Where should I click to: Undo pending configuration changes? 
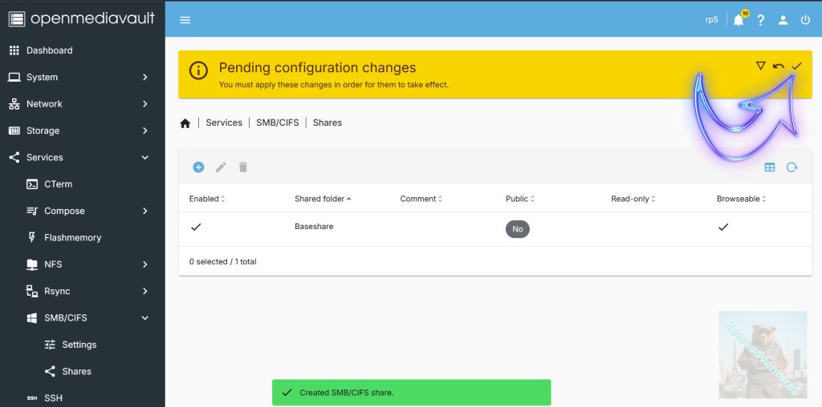pyautogui.click(x=778, y=66)
